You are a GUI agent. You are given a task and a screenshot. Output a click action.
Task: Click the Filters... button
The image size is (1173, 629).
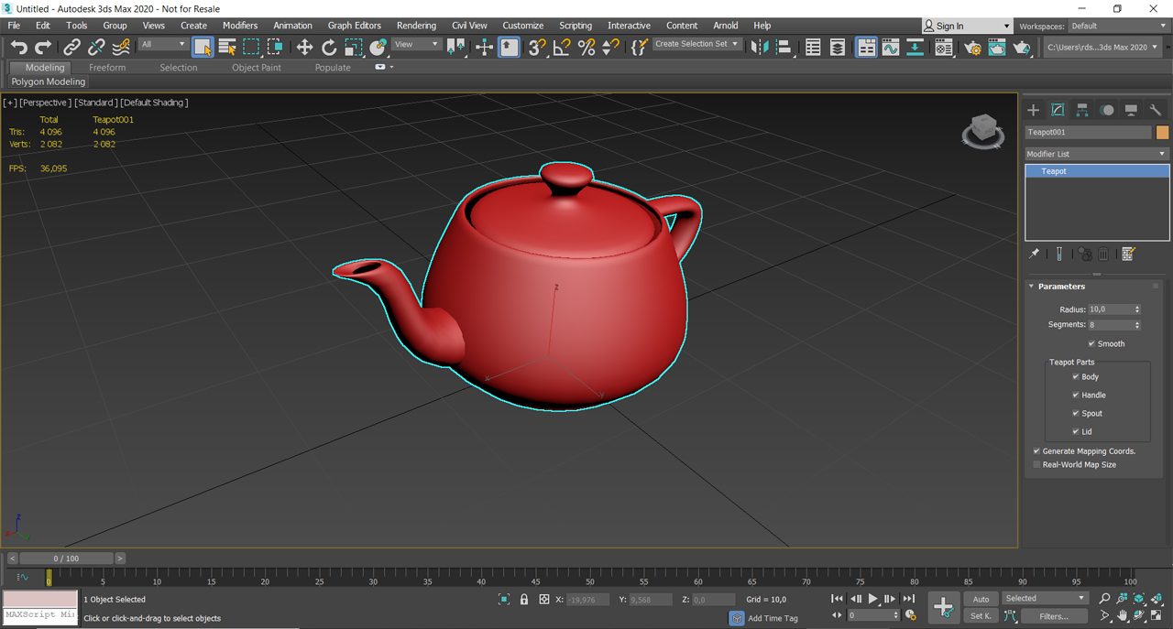coord(1054,616)
